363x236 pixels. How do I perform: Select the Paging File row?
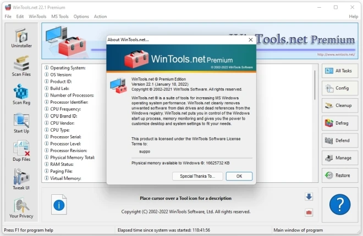58,171
